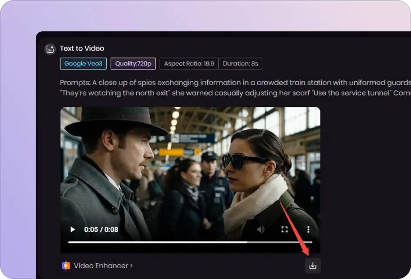Click the Video Enhancer colored icon
This screenshot has width=411, height=279.
(66, 265)
